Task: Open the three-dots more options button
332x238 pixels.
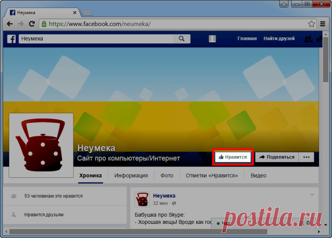Action: [306, 157]
